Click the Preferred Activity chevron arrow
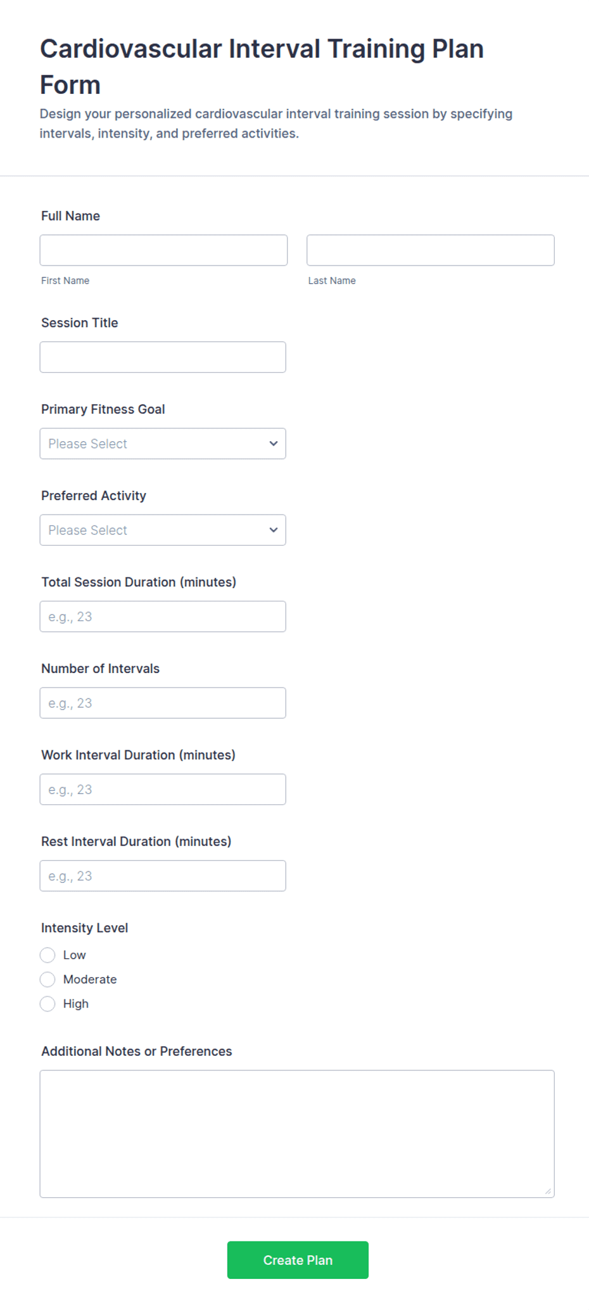589x1310 pixels. [x=274, y=530]
